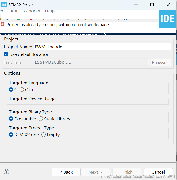Viewport: 177px width, 180px height.
Task: Open the Run menu
Action: [x=15, y=11]
